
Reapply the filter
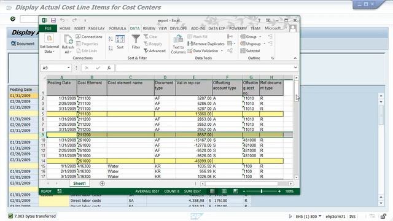pyautogui.click(x=153, y=44)
